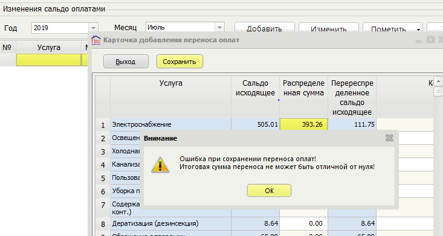
Task: Open the Пометить dropdown button
Action: click(x=393, y=28)
